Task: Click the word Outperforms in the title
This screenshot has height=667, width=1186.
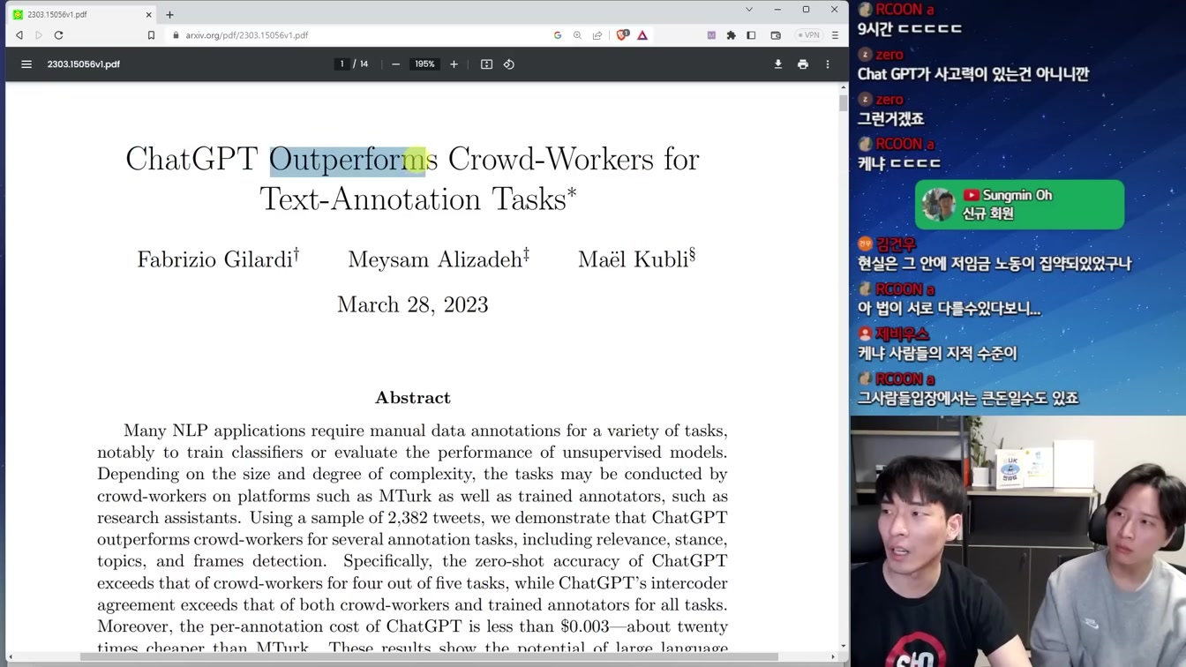Action: coord(353,160)
